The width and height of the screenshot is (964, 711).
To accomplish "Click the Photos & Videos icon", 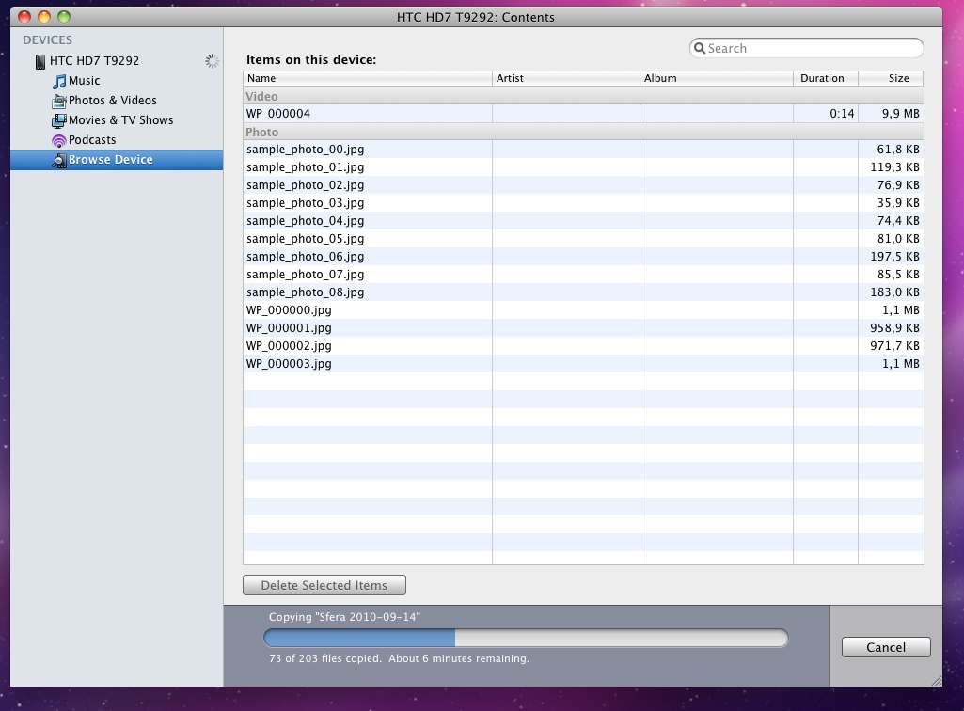I will (x=59, y=101).
